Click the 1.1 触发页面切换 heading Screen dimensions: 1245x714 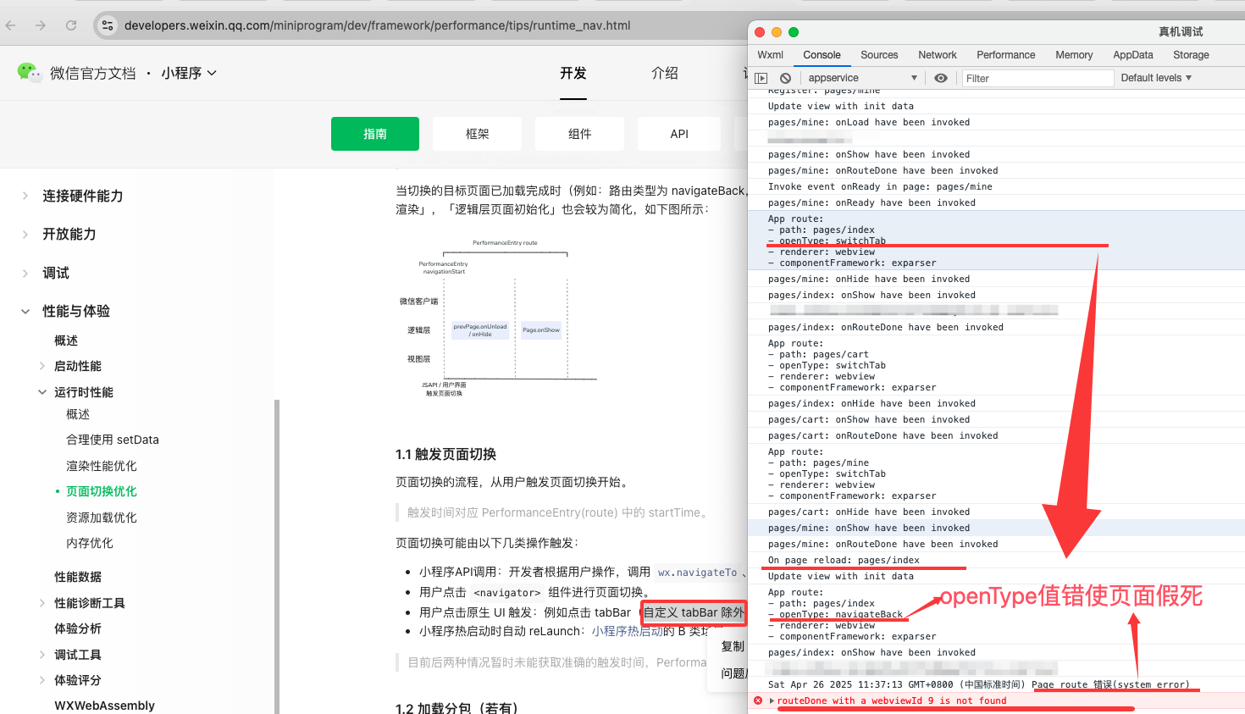[x=446, y=455]
